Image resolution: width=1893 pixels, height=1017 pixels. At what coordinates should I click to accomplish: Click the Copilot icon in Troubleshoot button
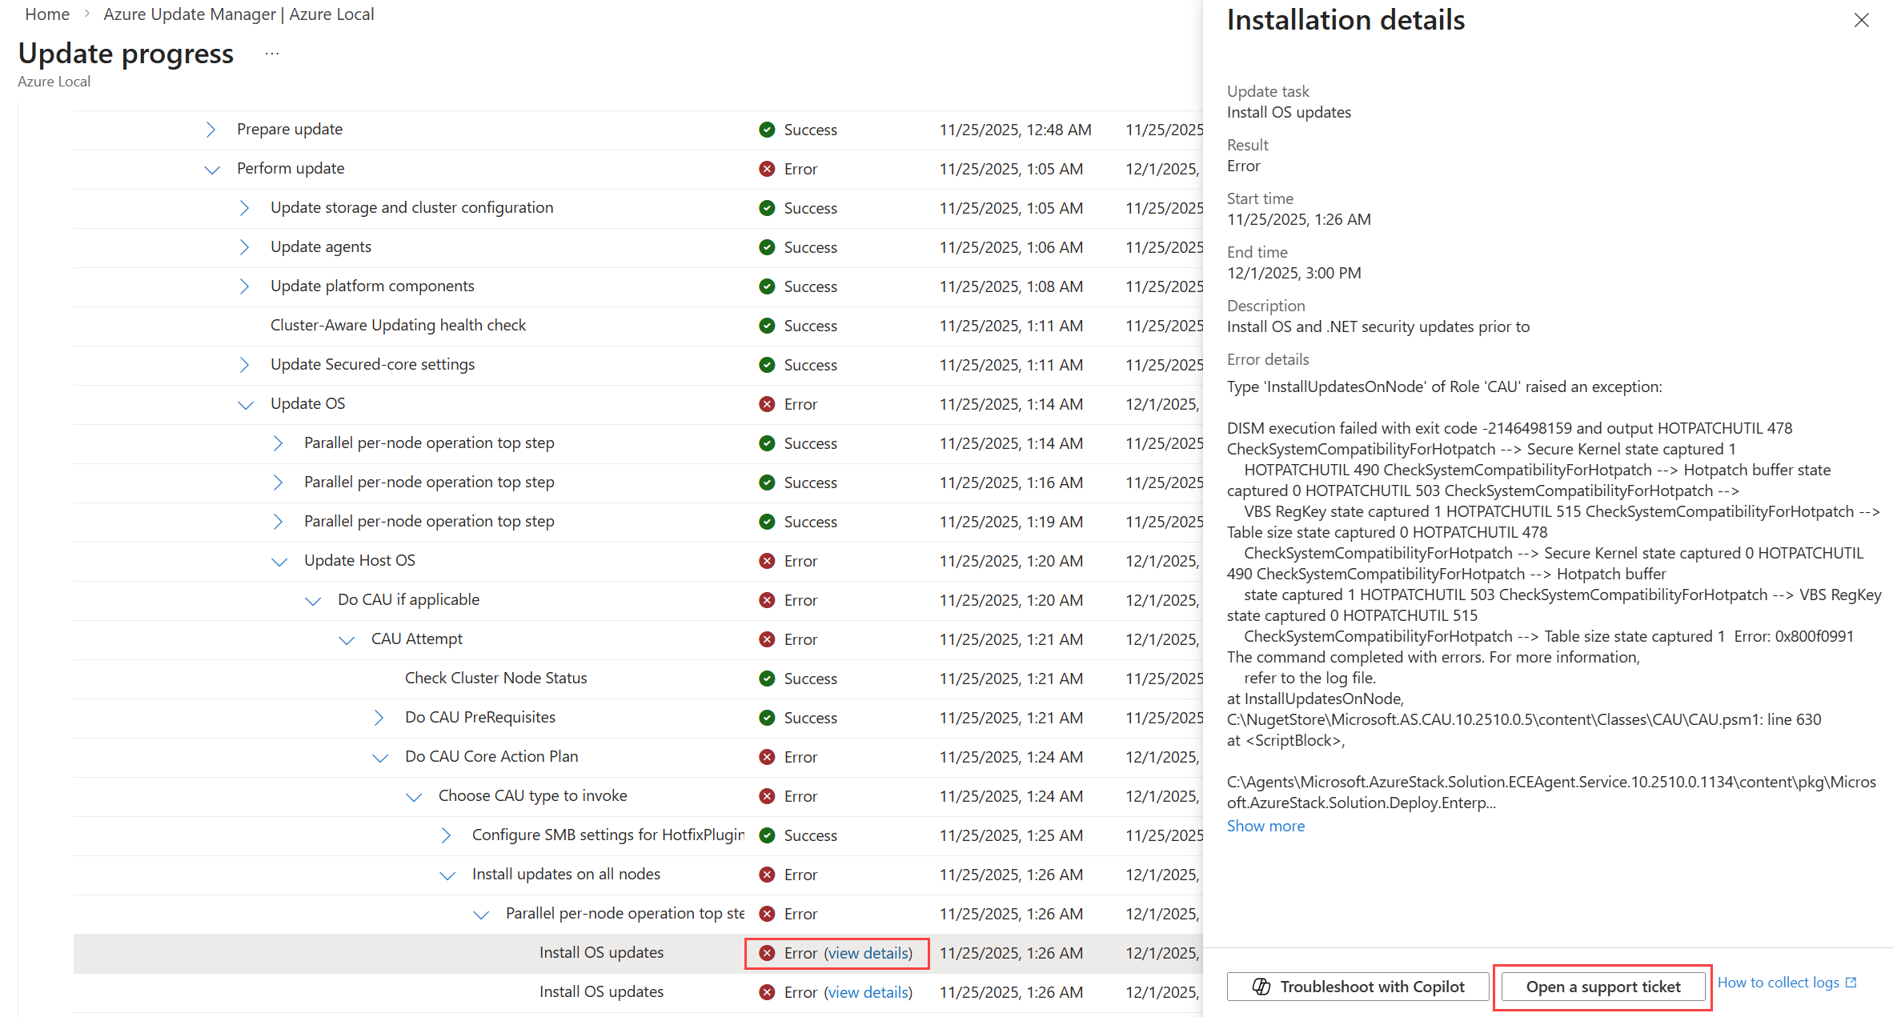point(1261,987)
